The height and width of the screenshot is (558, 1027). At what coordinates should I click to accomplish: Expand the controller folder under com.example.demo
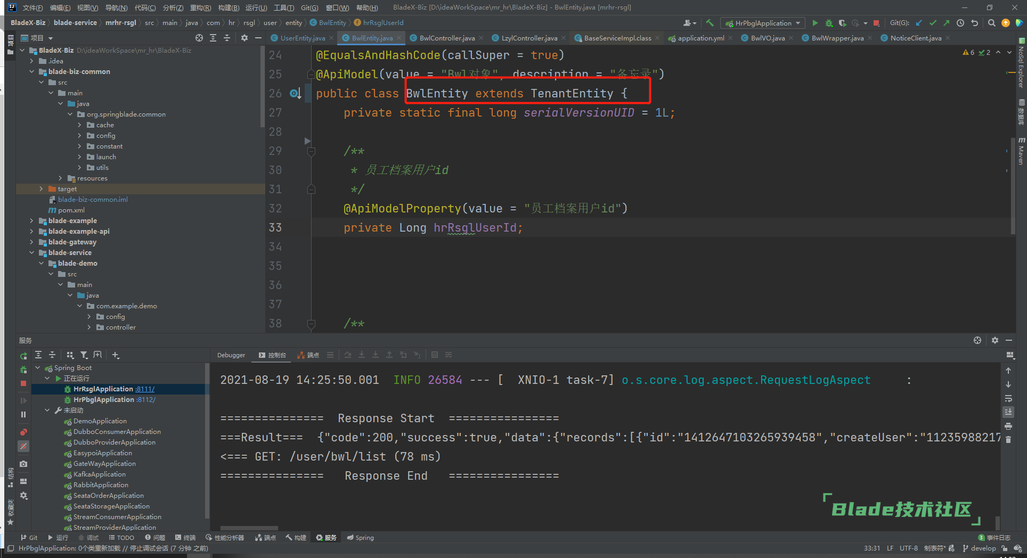click(89, 327)
